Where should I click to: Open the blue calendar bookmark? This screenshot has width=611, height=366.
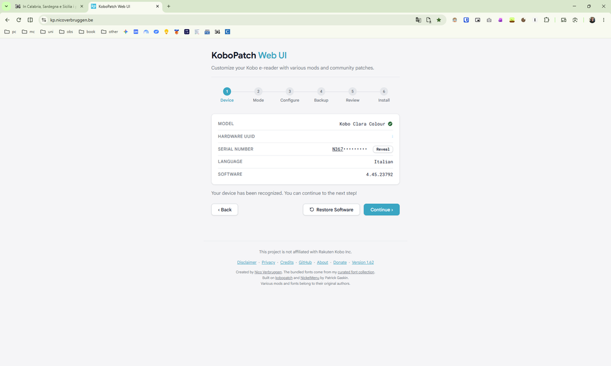click(135, 32)
